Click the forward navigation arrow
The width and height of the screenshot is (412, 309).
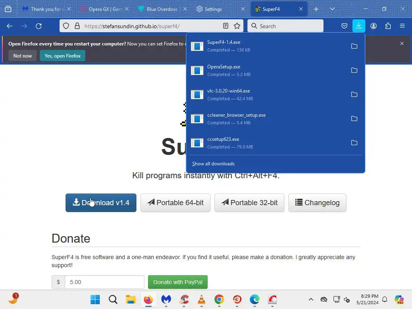point(24,26)
